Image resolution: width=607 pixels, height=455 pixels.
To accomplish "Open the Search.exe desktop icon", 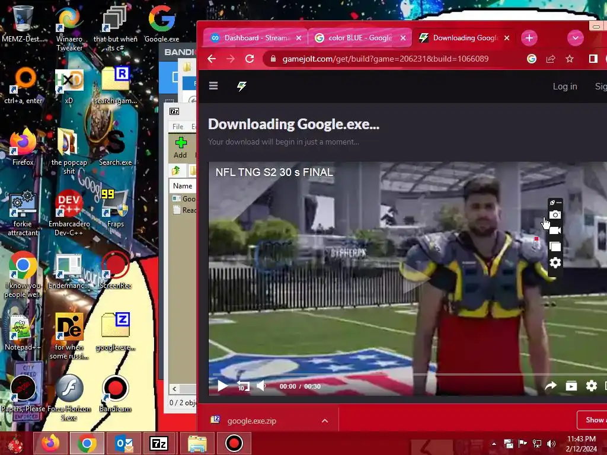I will pos(116,147).
